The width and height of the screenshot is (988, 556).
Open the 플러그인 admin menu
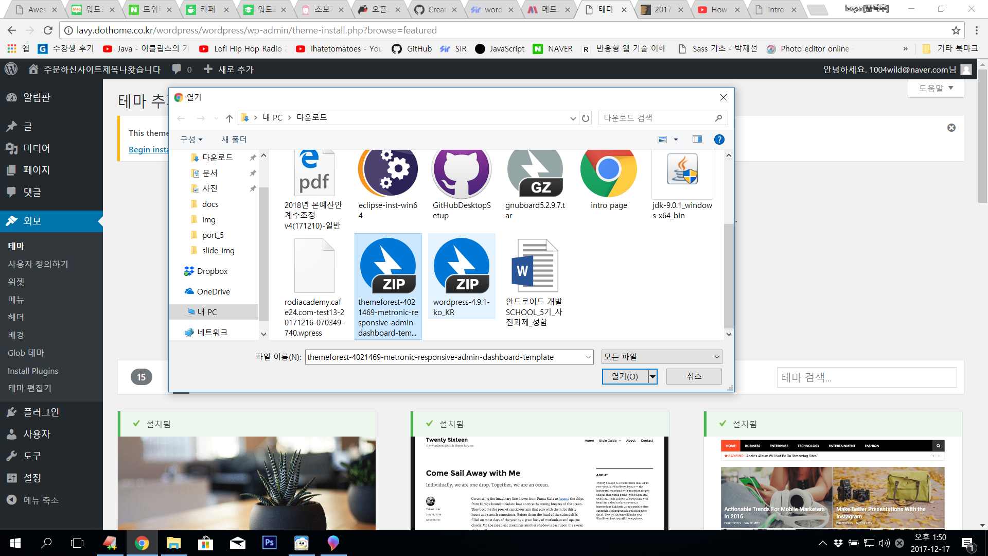41,412
